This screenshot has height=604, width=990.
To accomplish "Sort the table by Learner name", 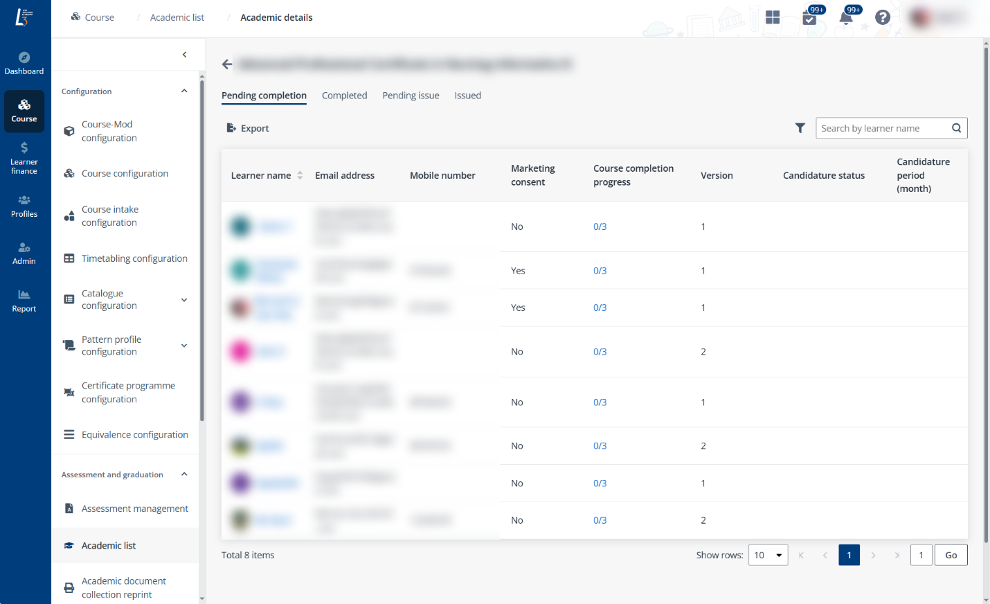I will [x=300, y=176].
